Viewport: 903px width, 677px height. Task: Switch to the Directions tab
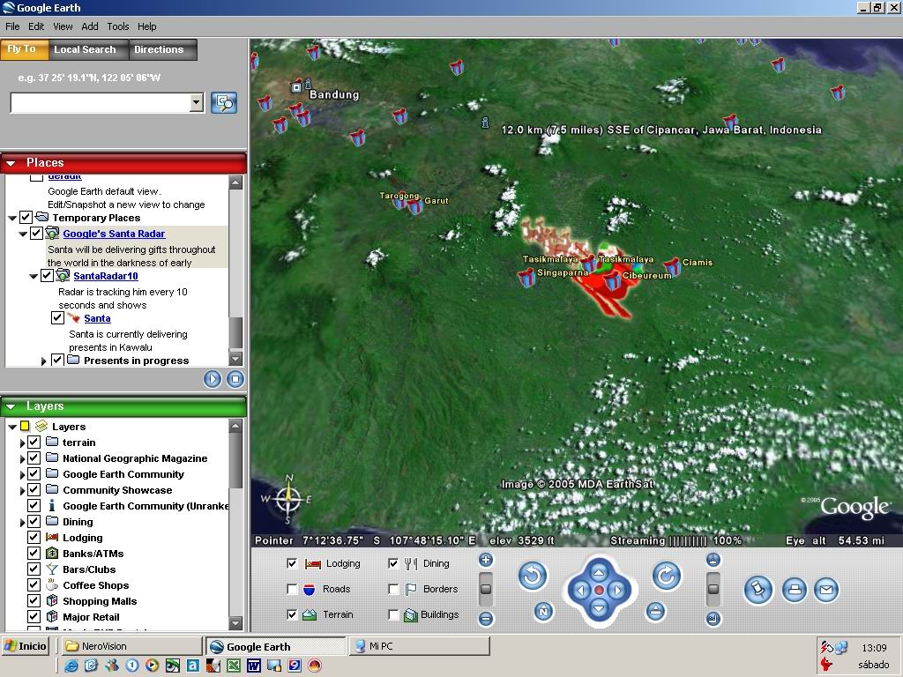pyautogui.click(x=162, y=49)
